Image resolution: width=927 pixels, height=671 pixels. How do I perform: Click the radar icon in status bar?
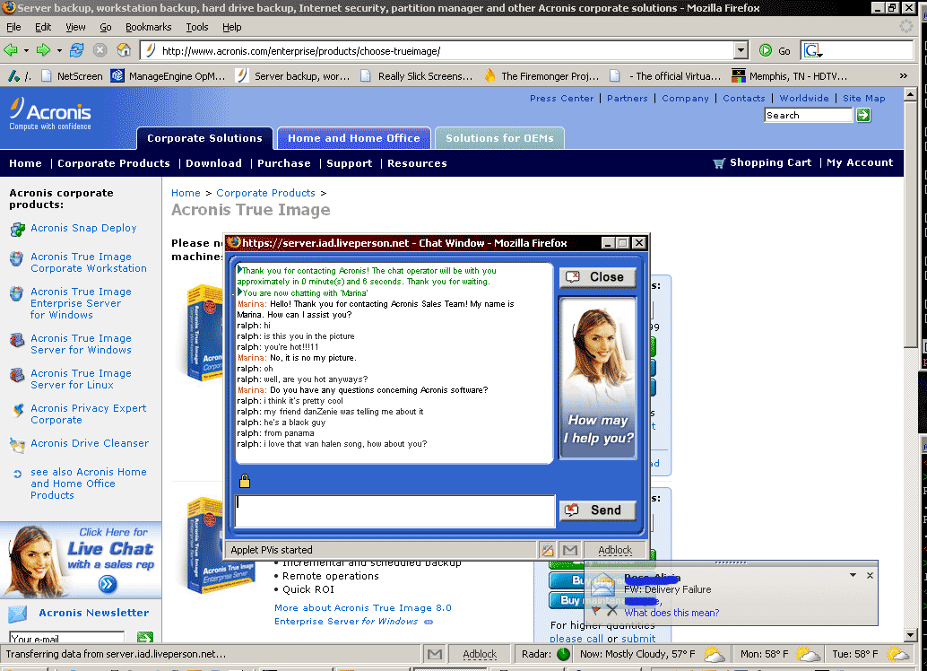click(x=563, y=654)
